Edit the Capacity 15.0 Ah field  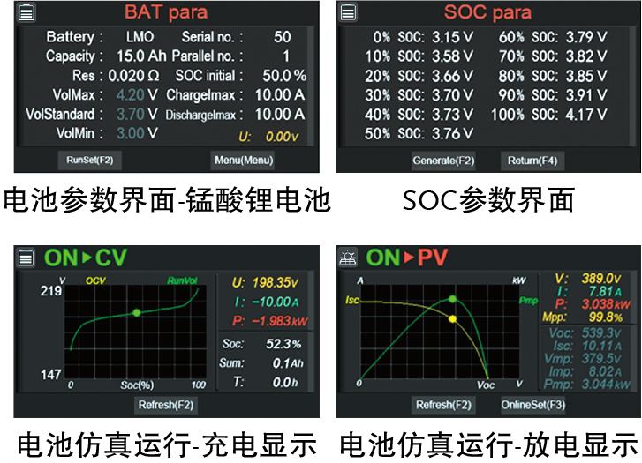[140, 56]
